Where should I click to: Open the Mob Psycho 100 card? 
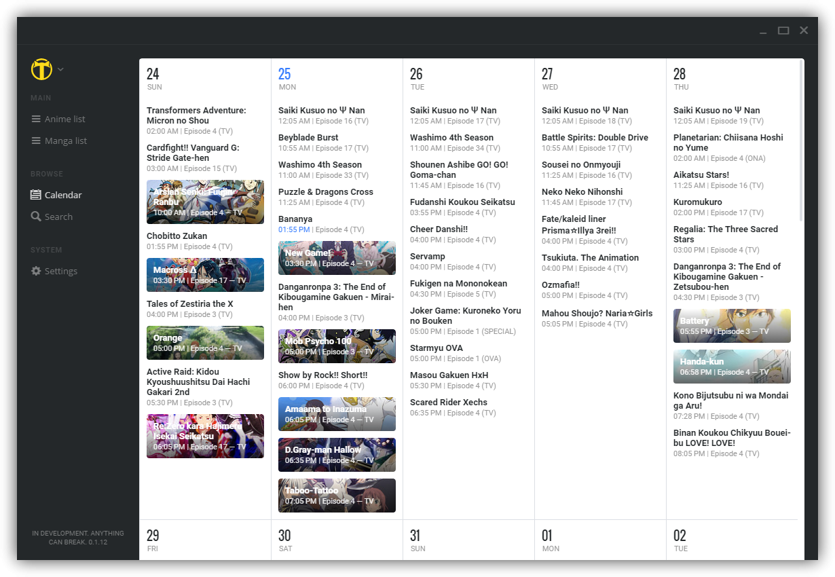[x=337, y=346]
